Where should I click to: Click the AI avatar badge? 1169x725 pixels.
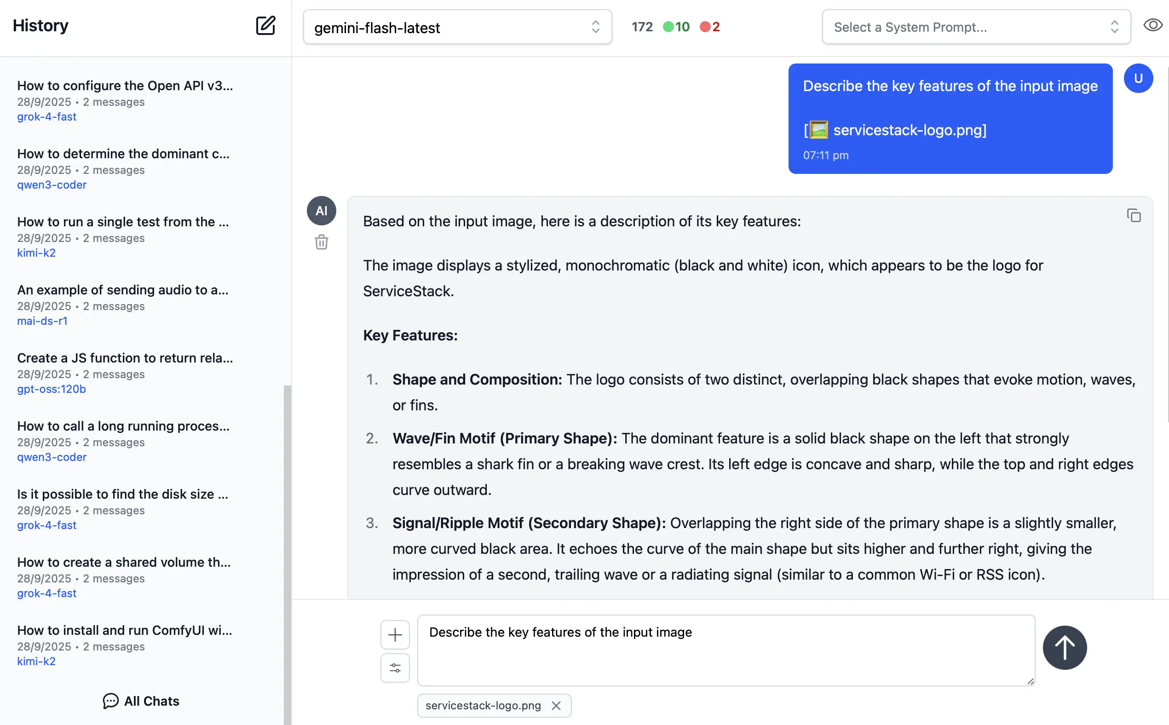point(321,211)
